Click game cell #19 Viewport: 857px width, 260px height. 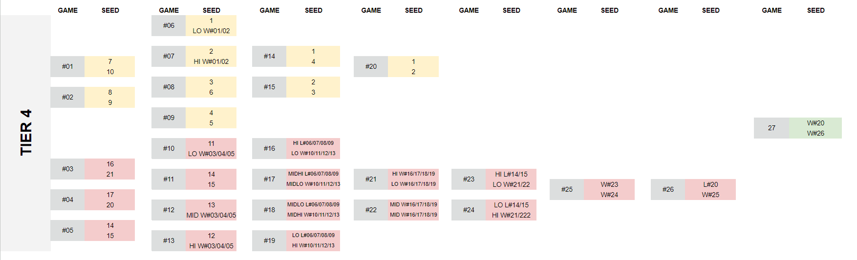tap(269, 240)
